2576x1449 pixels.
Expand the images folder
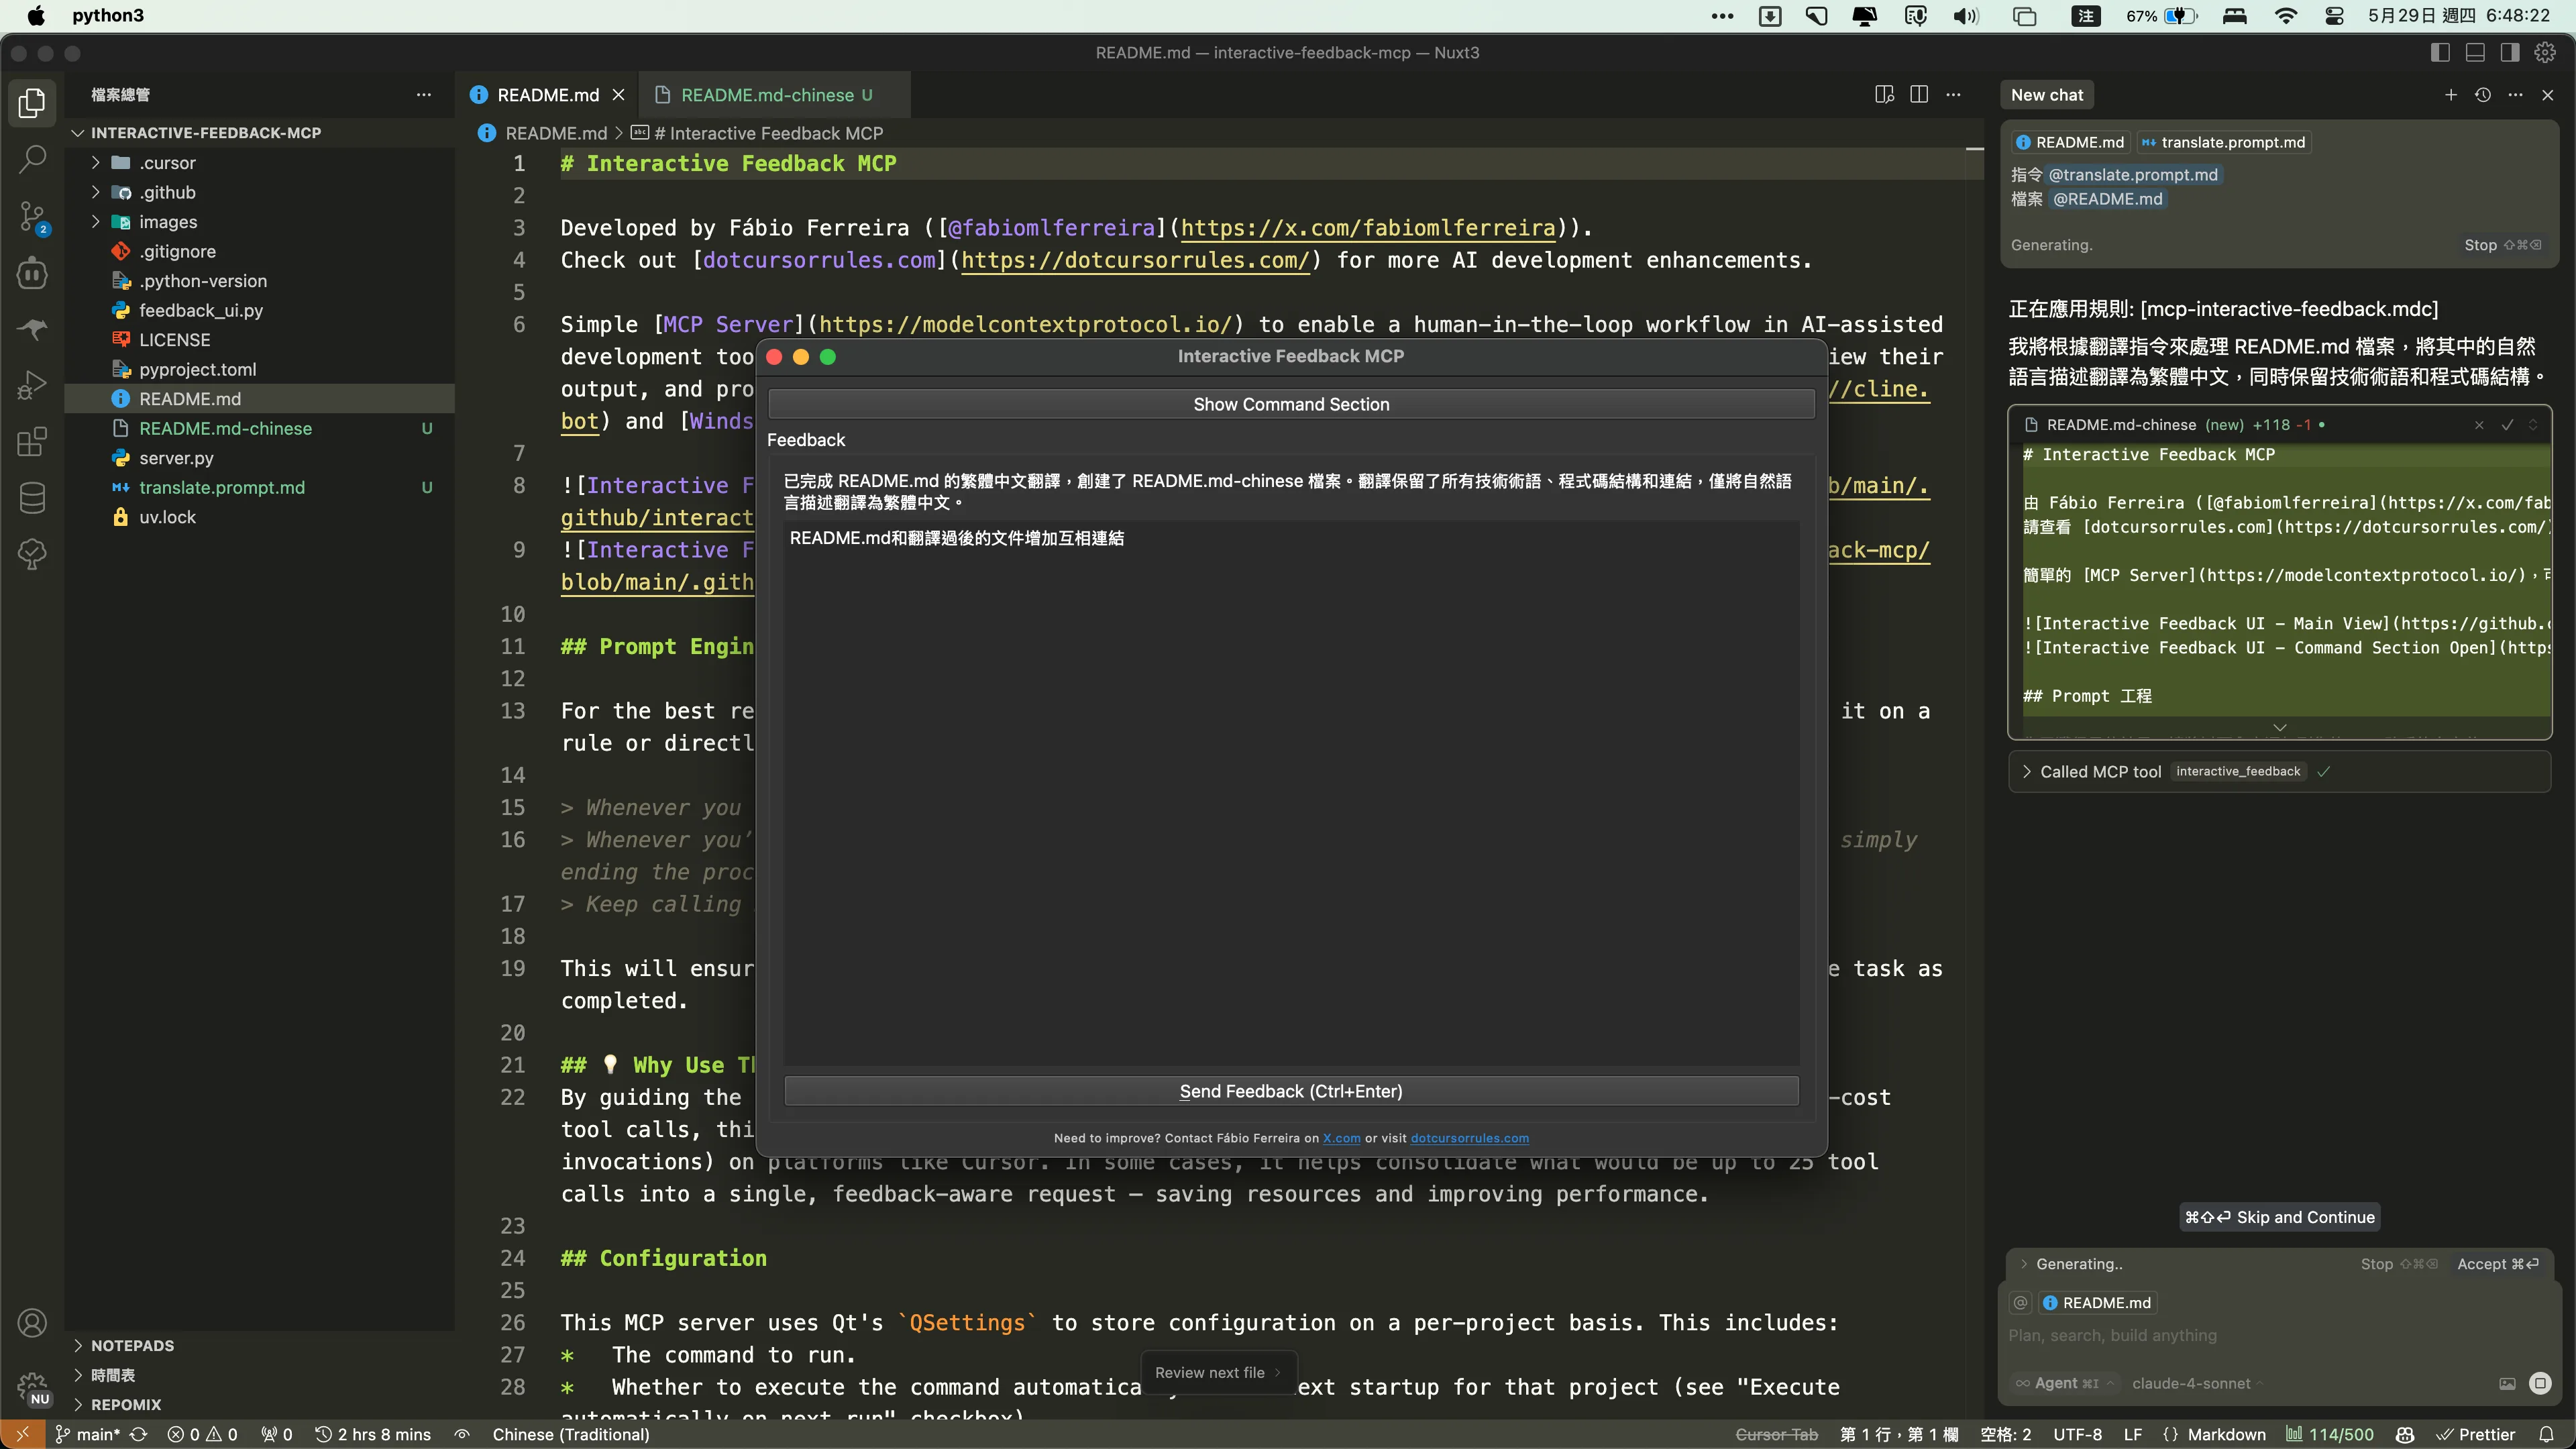(x=96, y=222)
